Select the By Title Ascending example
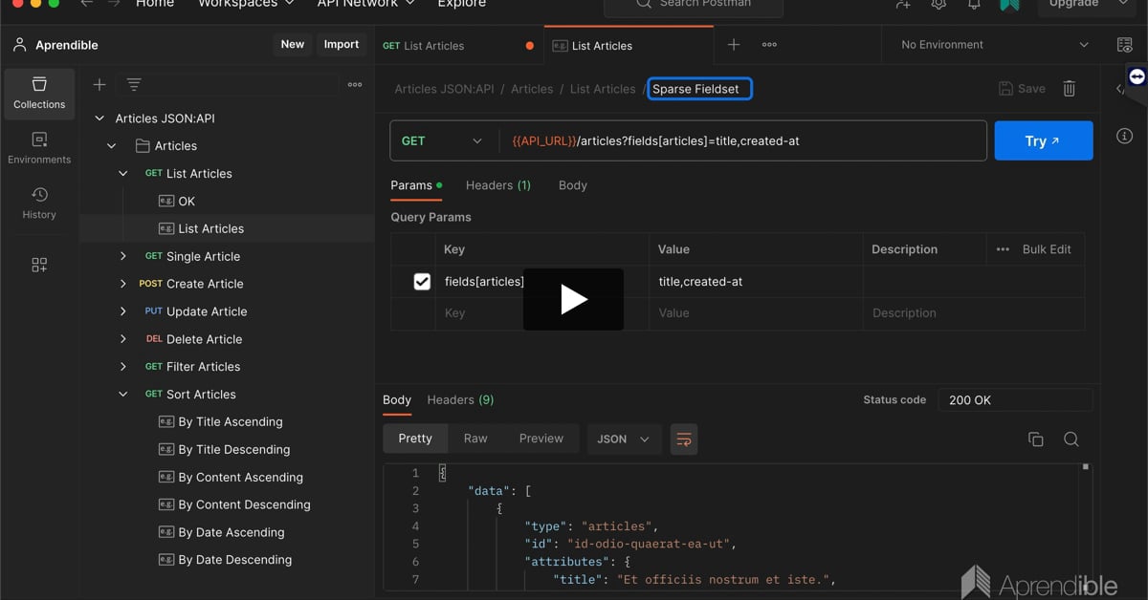Viewport: 1148px width, 600px height. click(230, 422)
